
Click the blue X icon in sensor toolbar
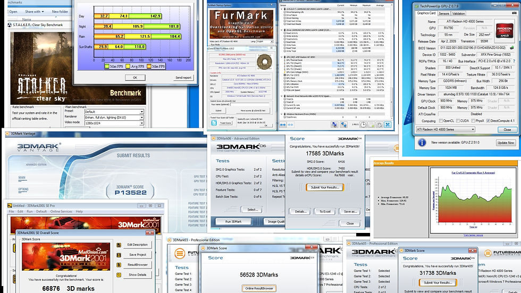tap(388, 124)
